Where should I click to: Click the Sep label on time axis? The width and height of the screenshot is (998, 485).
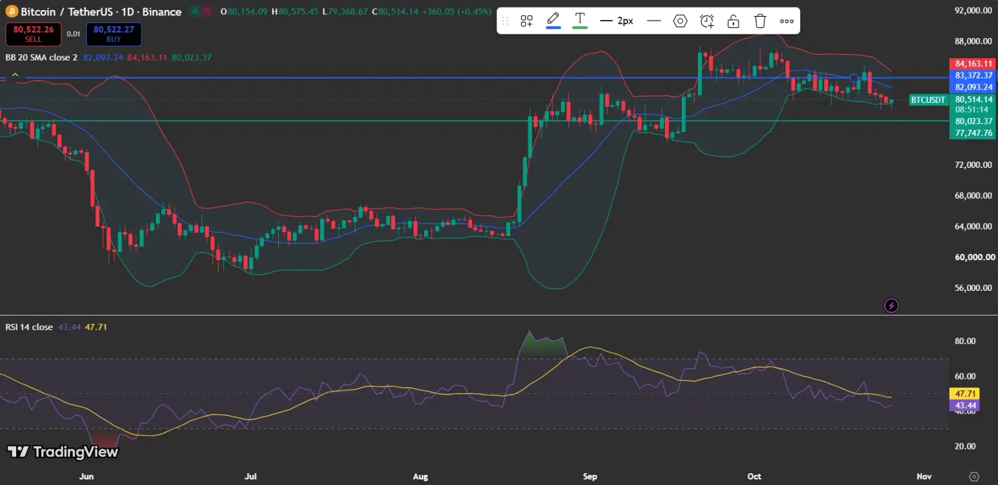590,476
